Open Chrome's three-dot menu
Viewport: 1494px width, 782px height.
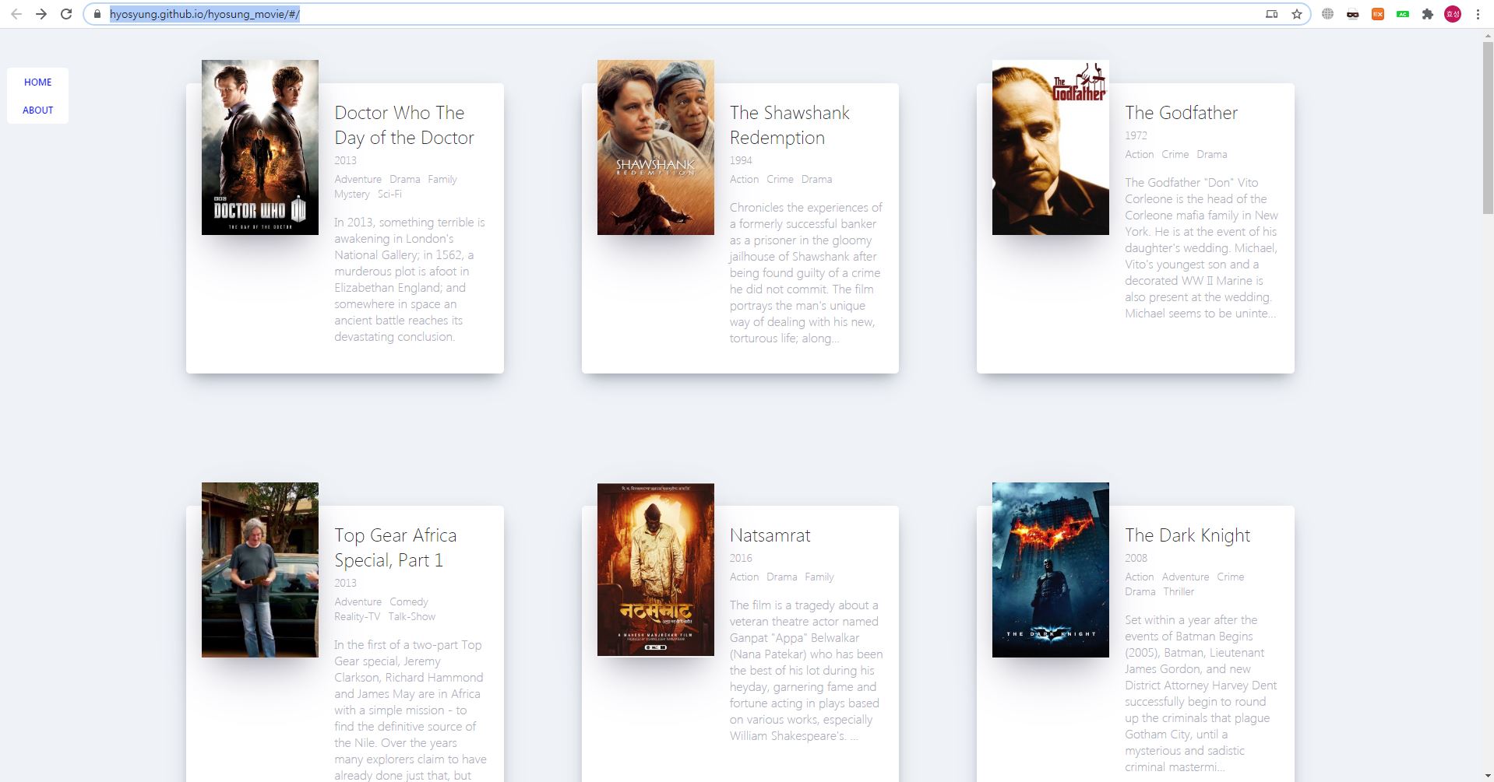(1478, 14)
